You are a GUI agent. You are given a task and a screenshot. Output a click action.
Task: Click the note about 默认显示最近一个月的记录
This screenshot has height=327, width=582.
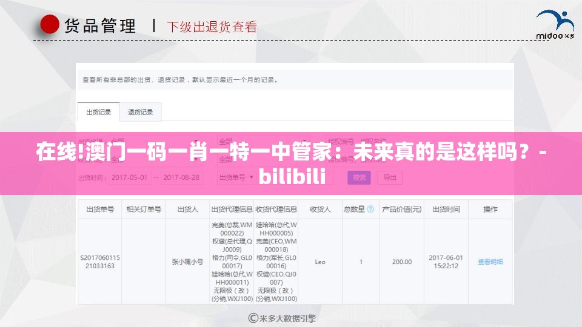tap(235, 80)
